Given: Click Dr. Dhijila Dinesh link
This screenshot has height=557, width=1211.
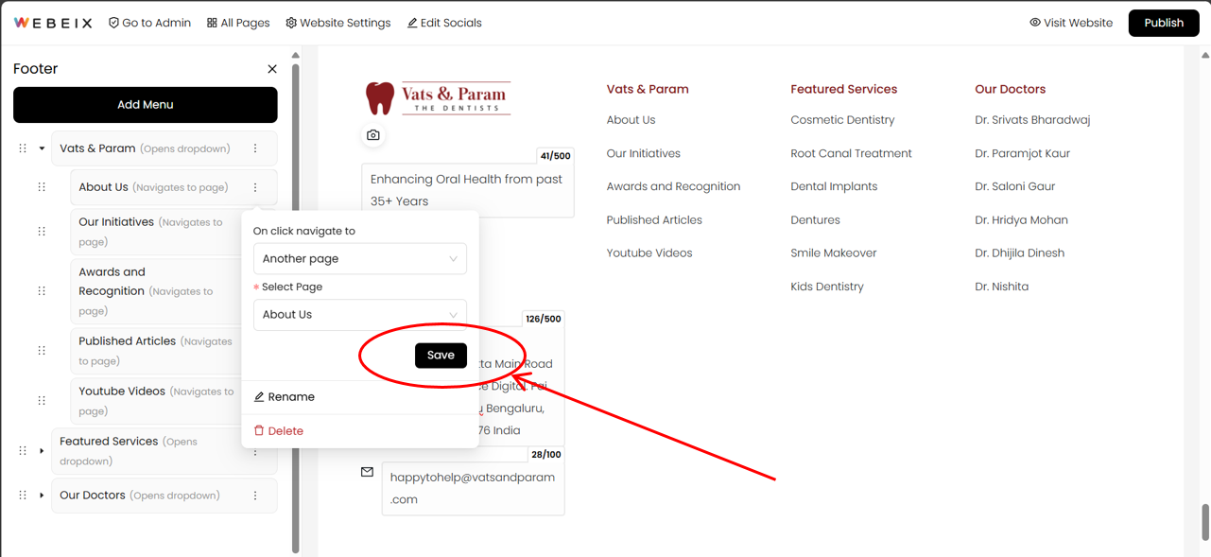Looking at the screenshot, I should [x=1019, y=252].
